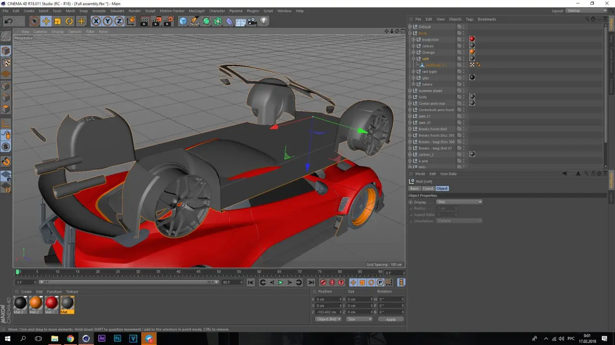
Task: Expand the Center anni rear object
Action: [410, 103]
